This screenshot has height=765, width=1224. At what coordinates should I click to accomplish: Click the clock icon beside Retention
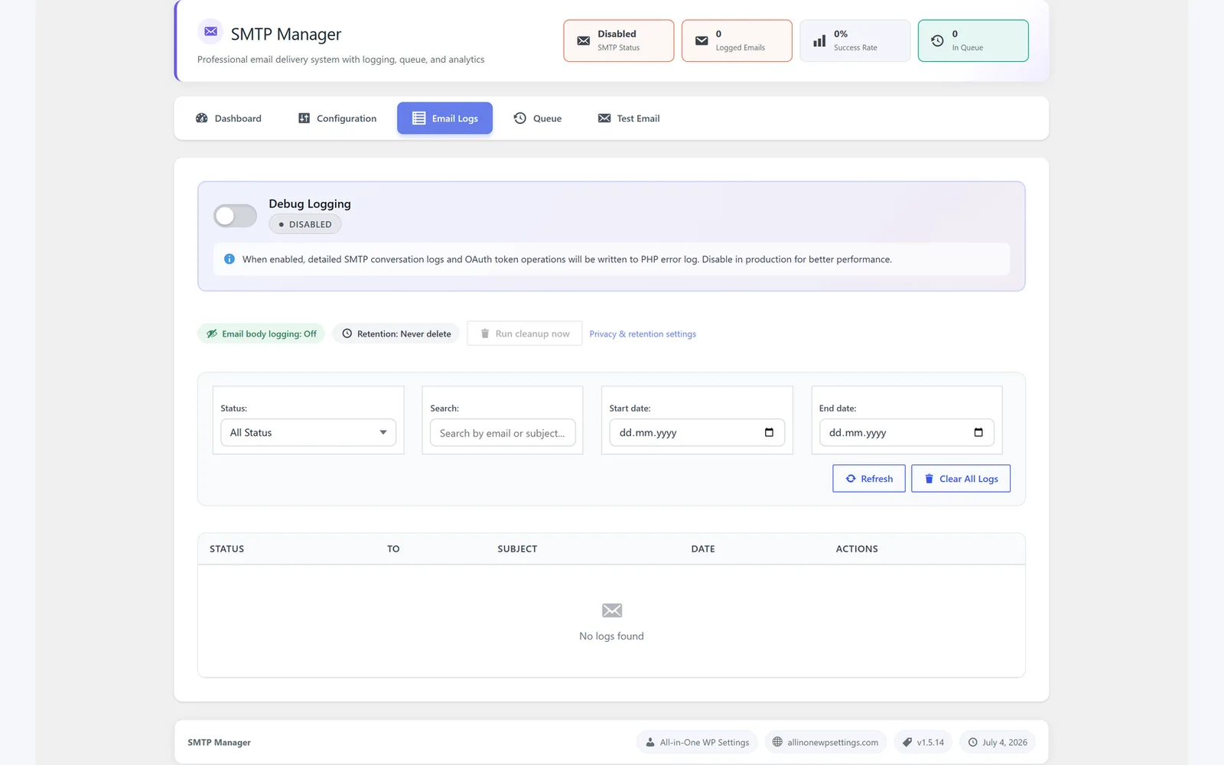pyautogui.click(x=347, y=334)
